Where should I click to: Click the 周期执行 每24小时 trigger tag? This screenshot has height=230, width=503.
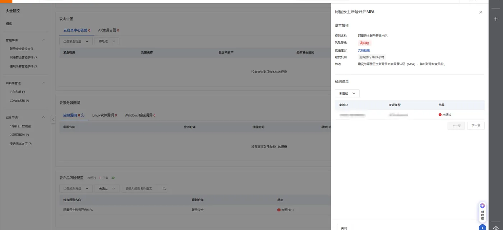point(372,57)
